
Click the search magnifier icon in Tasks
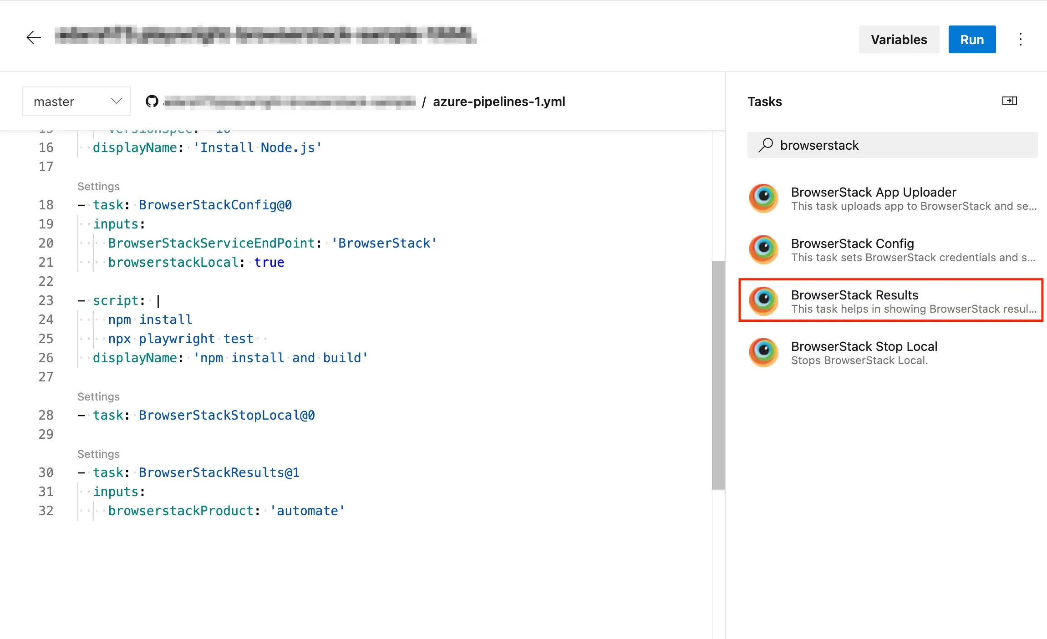click(x=766, y=145)
